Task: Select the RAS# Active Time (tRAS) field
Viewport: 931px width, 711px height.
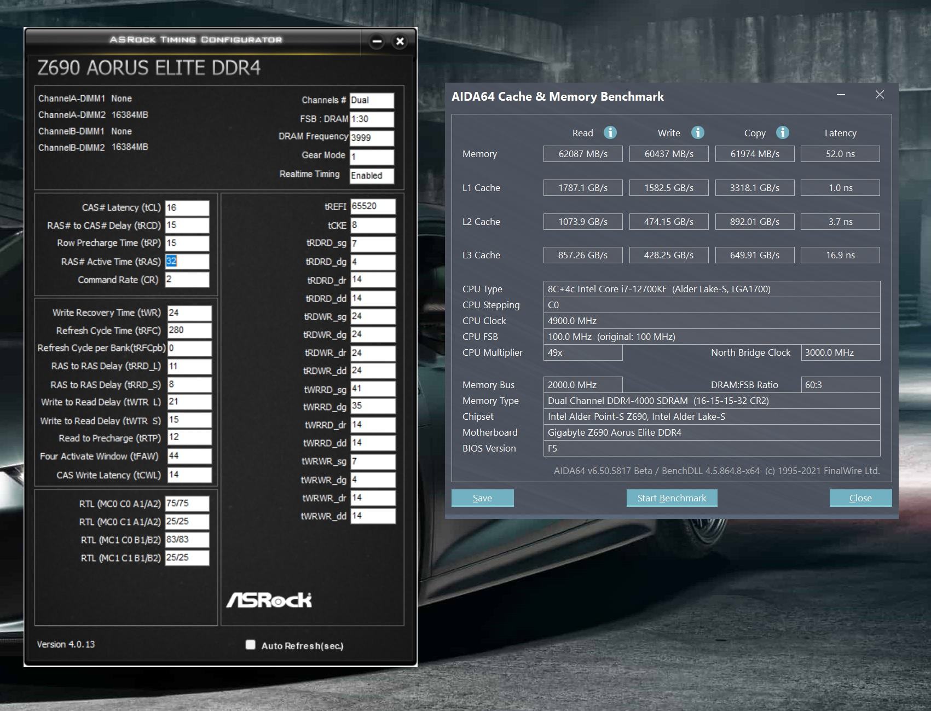Action: 187,262
